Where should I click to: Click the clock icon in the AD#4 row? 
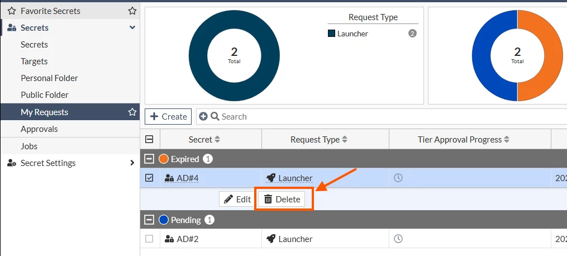(398, 178)
